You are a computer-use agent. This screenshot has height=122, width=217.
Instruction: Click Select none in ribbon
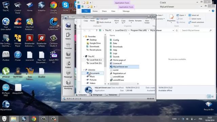[195, 19]
